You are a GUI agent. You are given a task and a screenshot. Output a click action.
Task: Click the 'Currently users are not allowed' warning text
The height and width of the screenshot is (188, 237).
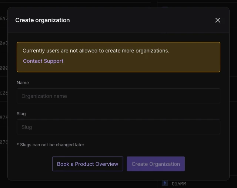[x=96, y=51]
